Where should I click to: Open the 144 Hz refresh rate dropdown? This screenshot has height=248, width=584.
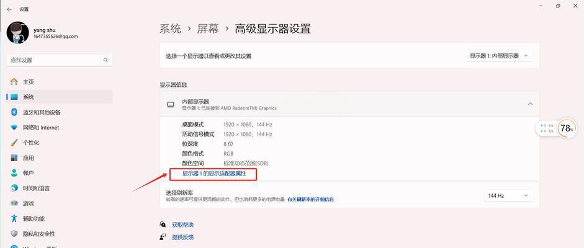pos(508,195)
